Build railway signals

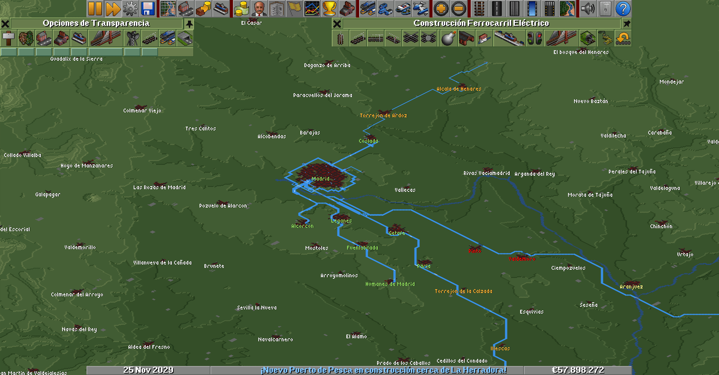click(534, 38)
